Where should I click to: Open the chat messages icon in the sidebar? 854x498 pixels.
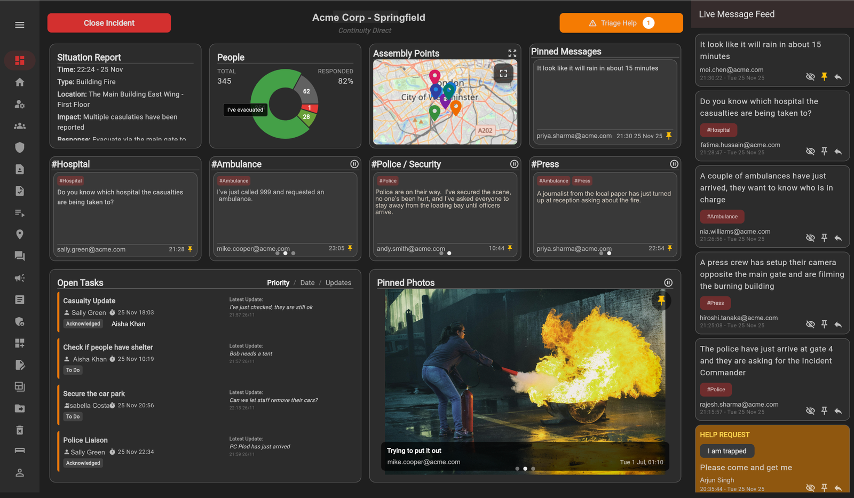click(20, 256)
